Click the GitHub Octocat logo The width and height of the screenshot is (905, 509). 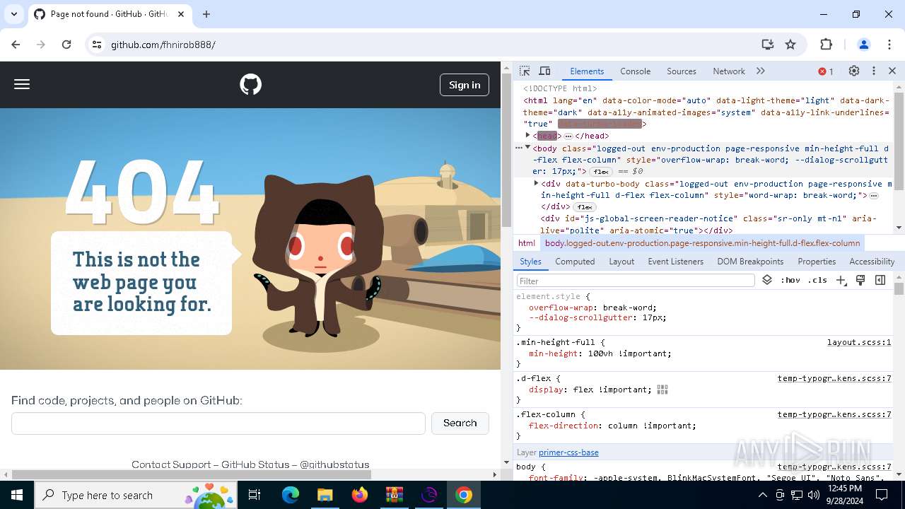(x=250, y=85)
